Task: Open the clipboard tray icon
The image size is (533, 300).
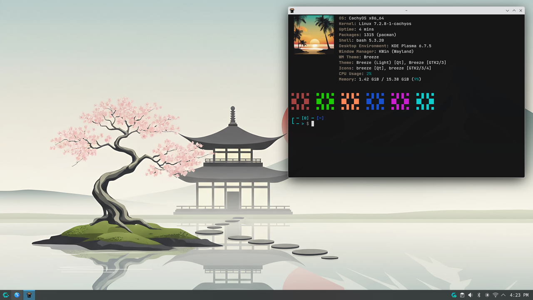Action: 462,295
